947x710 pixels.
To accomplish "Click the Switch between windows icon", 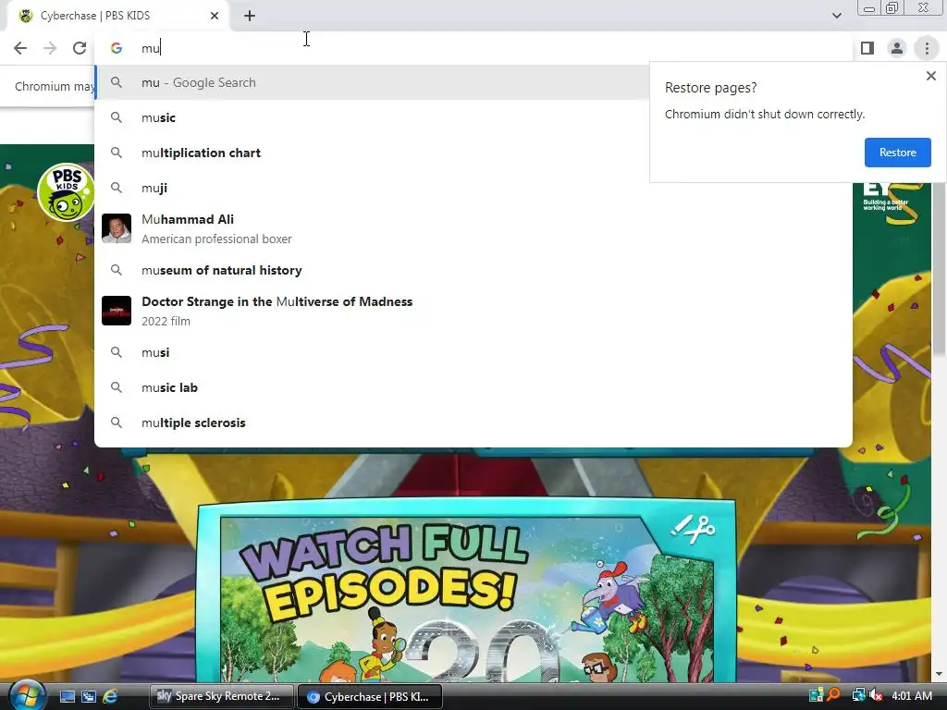I will pos(88,696).
